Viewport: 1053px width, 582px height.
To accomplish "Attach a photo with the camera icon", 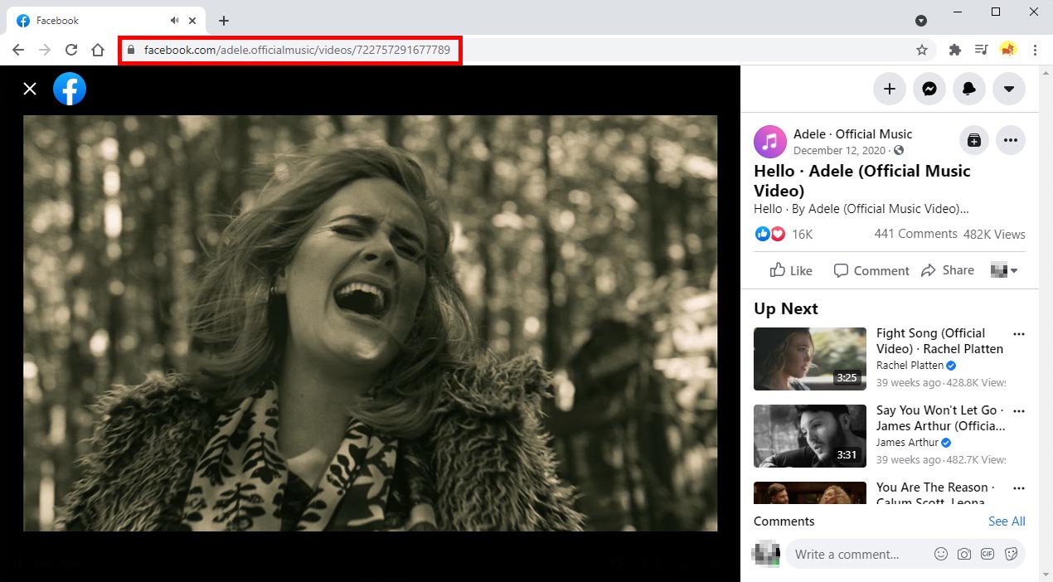I will pyautogui.click(x=964, y=554).
